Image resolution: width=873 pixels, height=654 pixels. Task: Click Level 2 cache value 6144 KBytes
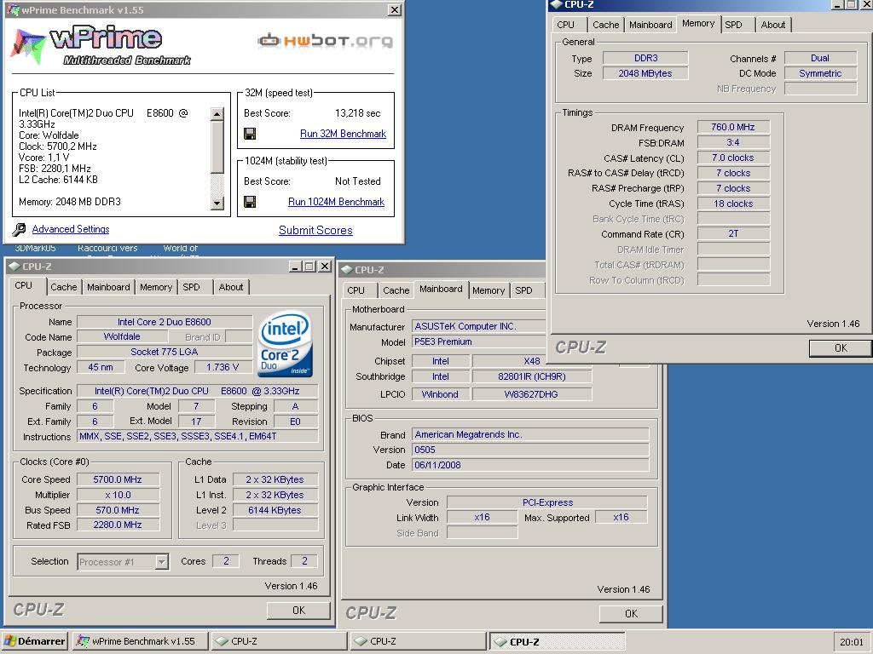(275, 510)
